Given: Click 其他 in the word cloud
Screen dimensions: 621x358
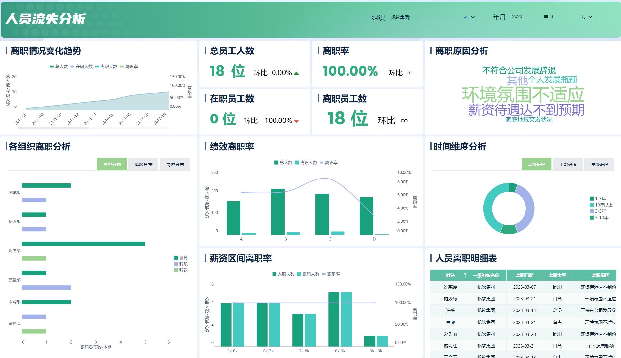Looking at the screenshot, I should 517,80.
